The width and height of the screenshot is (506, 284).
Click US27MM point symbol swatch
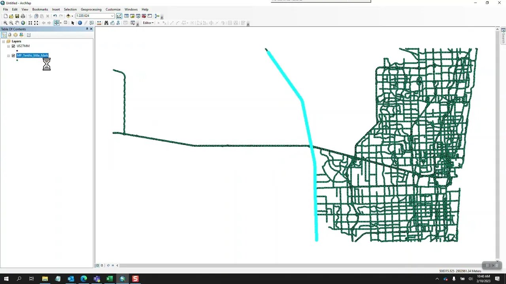[x=17, y=51]
